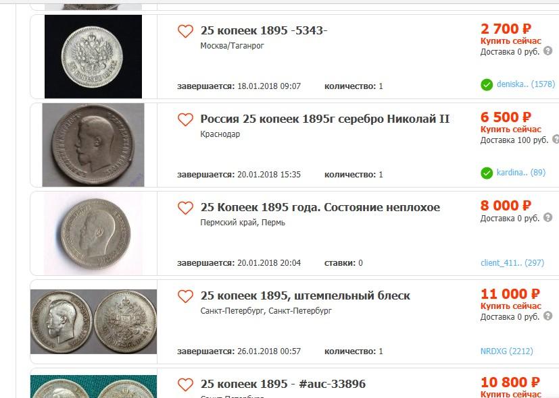Click green verified checkmark beside deniska seller
Viewport: 559px width, 398px height.
pos(487,85)
